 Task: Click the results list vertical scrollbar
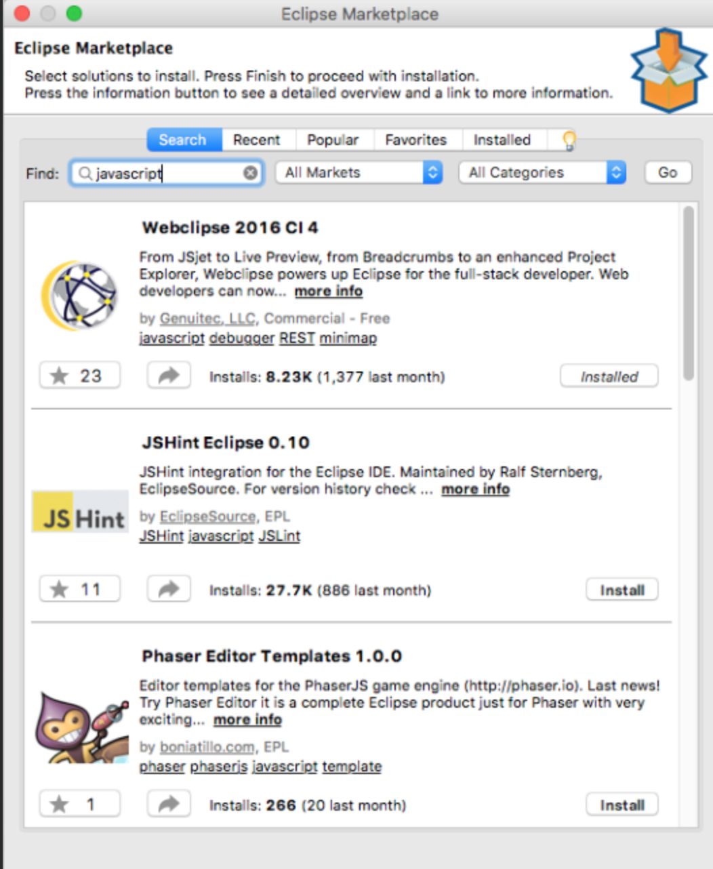(x=689, y=294)
